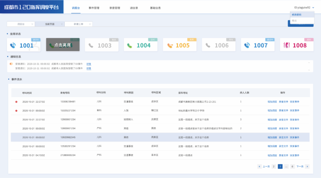
Task: Collapse the ID:yiaguiw92 user dropdown
Action: (x=313, y=8)
